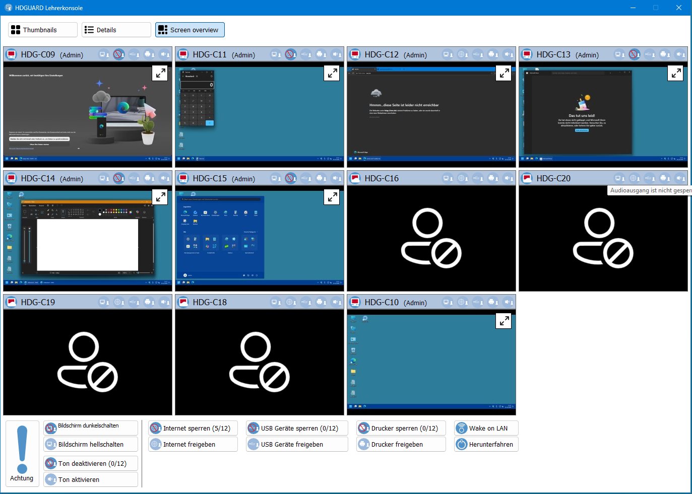Toggle internet icon for HDG-C12

[463, 54]
